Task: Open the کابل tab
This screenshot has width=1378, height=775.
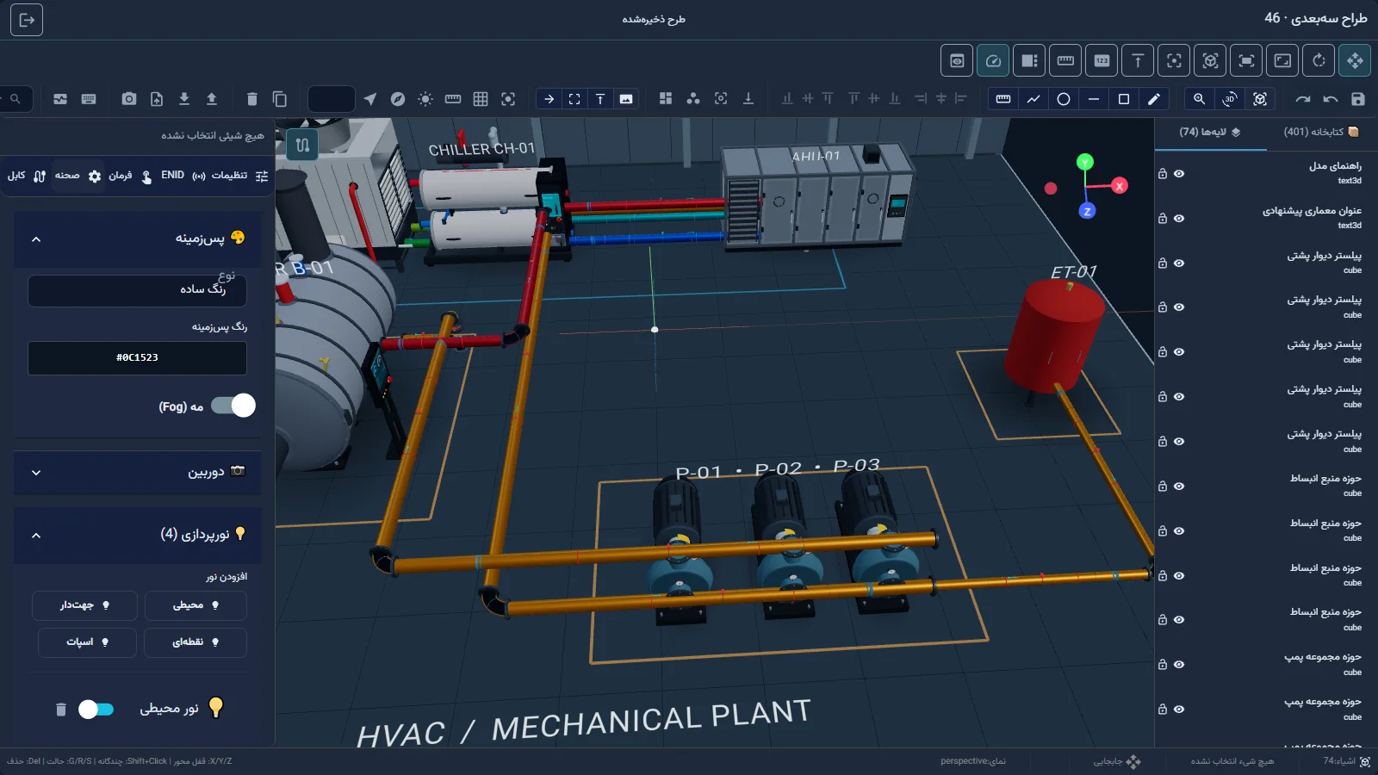Action: click(27, 176)
